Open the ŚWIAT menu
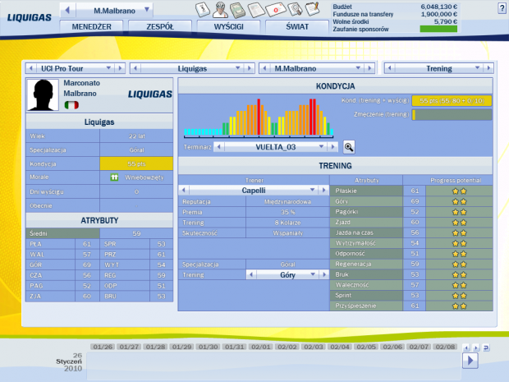The width and height of the screenshot is (509, 382). (x=297, y=26)
